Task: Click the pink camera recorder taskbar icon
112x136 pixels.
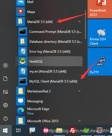Action: [46, 130]
